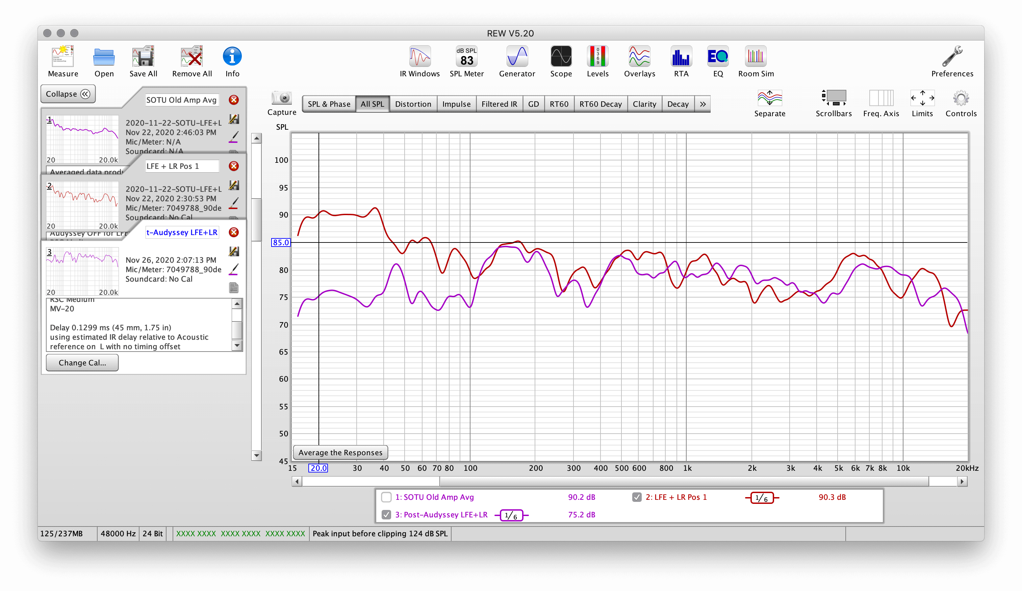Click graph icon beside measurement 3 thumbnail
The height and width of the screenshot is (591, 1022).
click(234, 252)
